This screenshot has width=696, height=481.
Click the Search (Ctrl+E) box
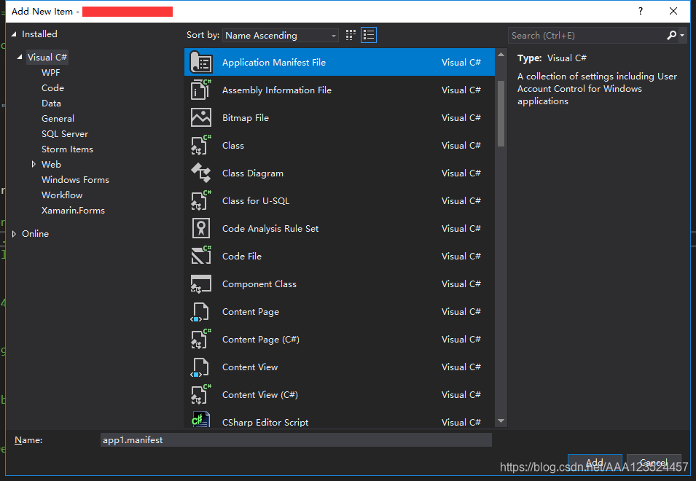coord(587,35)
